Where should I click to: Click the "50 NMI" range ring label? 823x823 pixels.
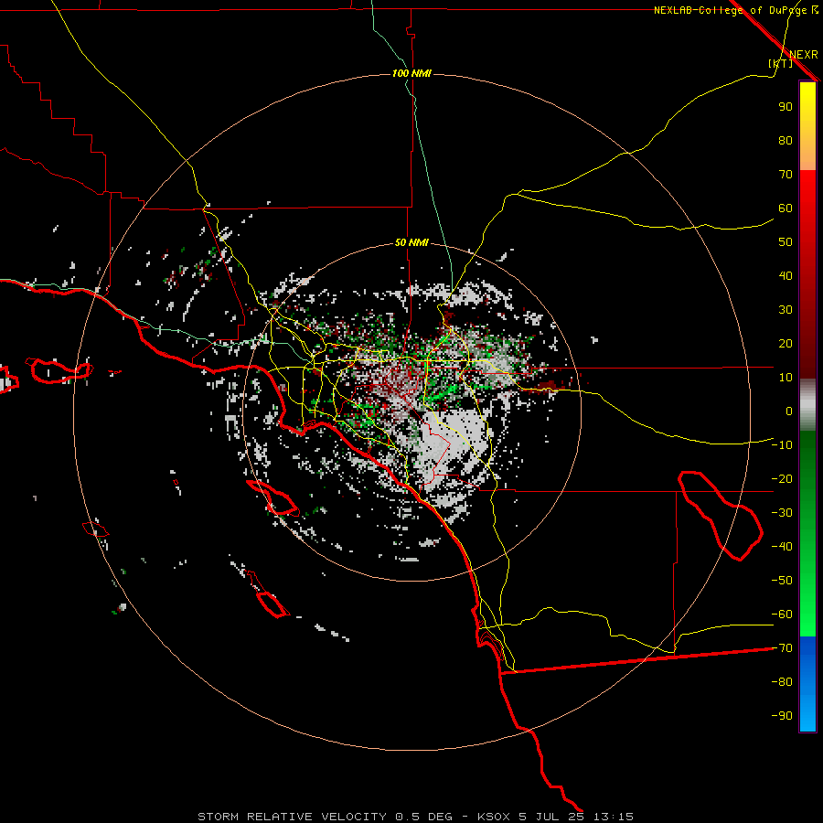pyautogui.click(x=411, y=242)
